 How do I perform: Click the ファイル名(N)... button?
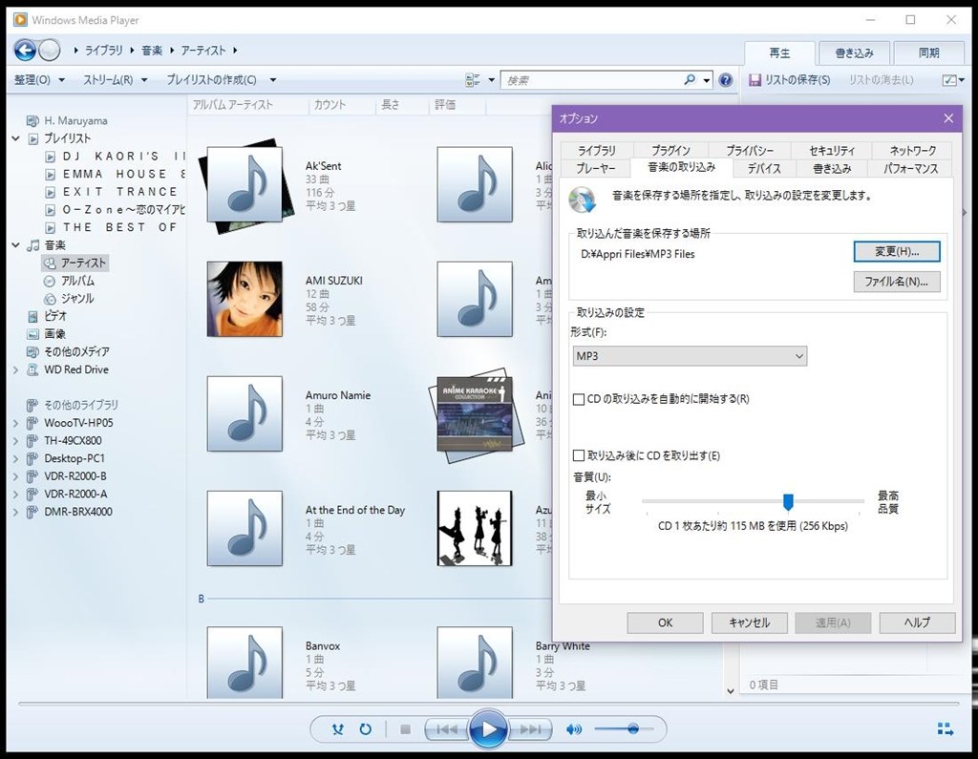click(896, 282)
